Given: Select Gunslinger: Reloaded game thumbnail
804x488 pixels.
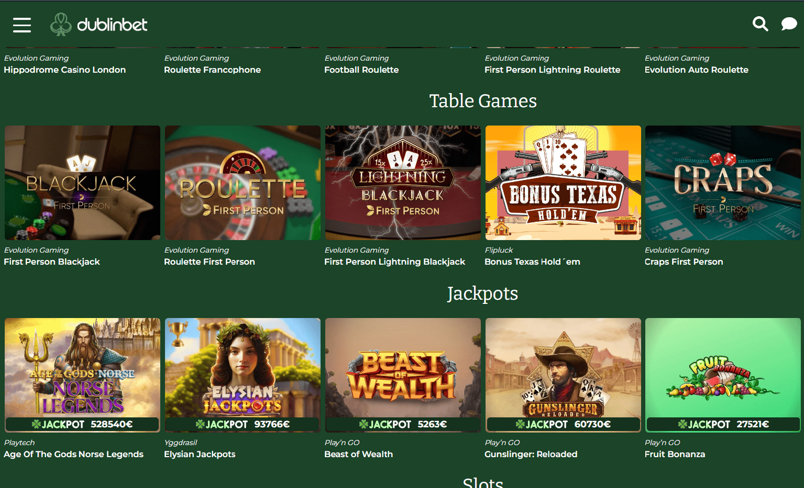Looking at the screenshot, I should point(563,375).
